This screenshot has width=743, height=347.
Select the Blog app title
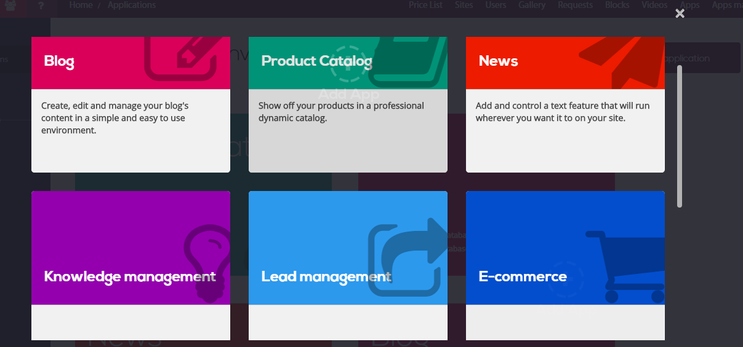pos(59,61)
